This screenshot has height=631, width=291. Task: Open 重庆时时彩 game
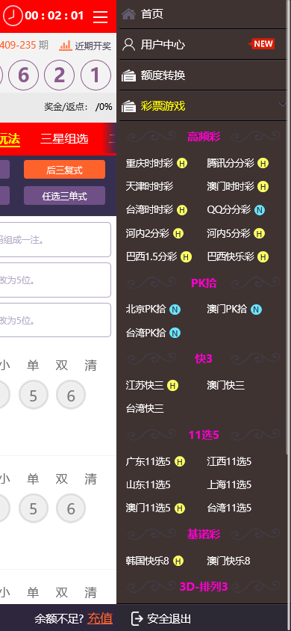(x=149, y=164)
